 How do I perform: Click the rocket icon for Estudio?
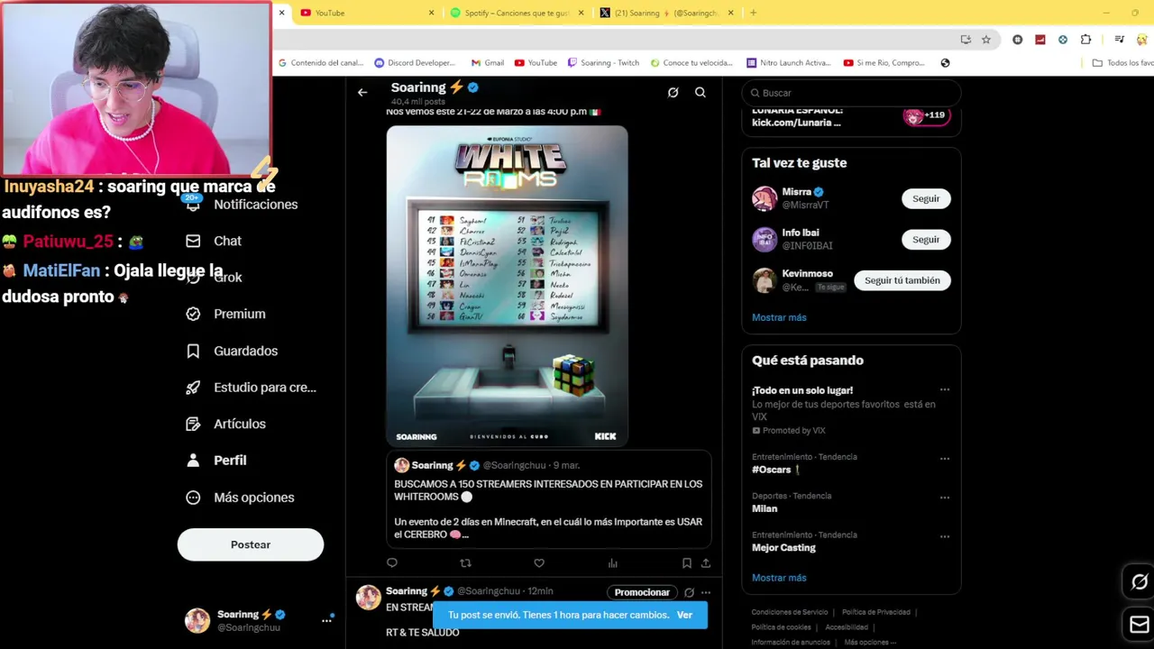(x=193, y=387)
